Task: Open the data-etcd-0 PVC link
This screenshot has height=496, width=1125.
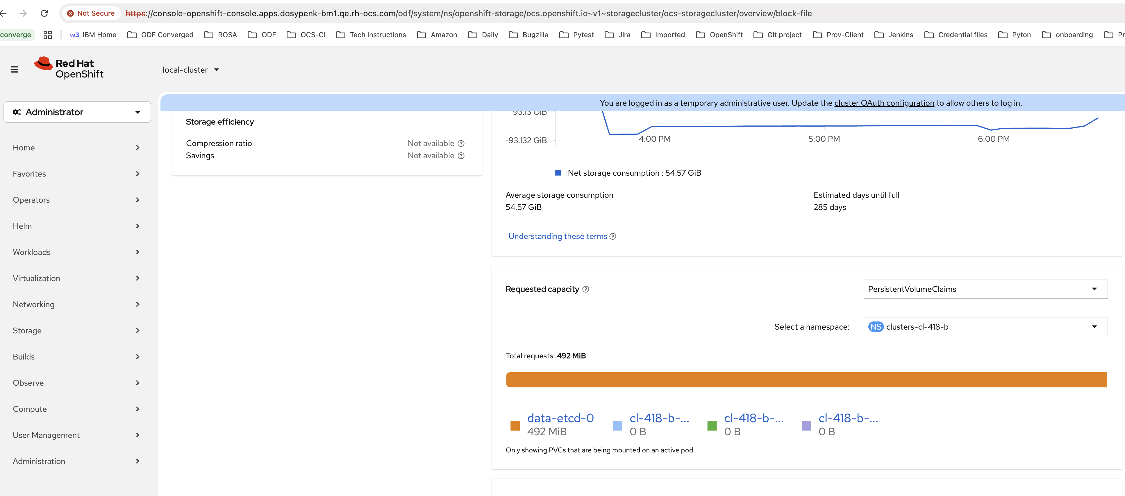Action: [x=560, y=418]
